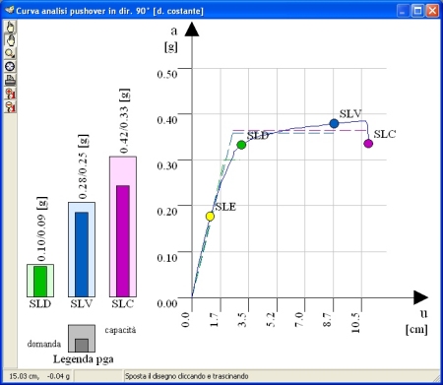Click the blue SLV demand bar
The image size is (443, 385).
click(x=82, y=254)
